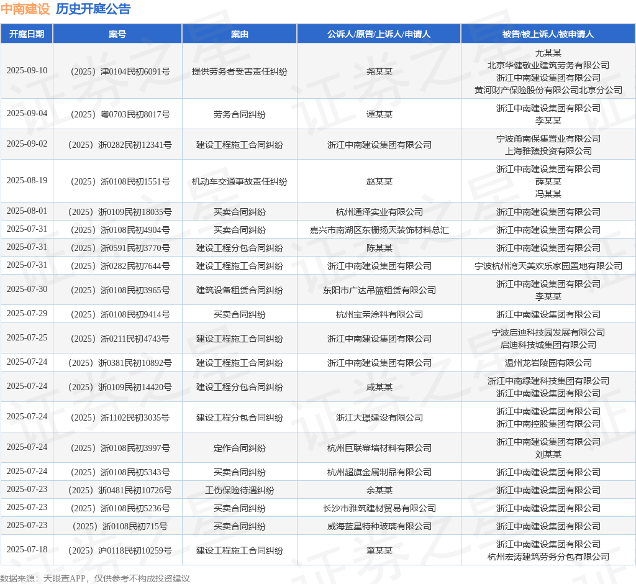Select cause 建筑设备租赁合同纠纷

tap(239, 290)
